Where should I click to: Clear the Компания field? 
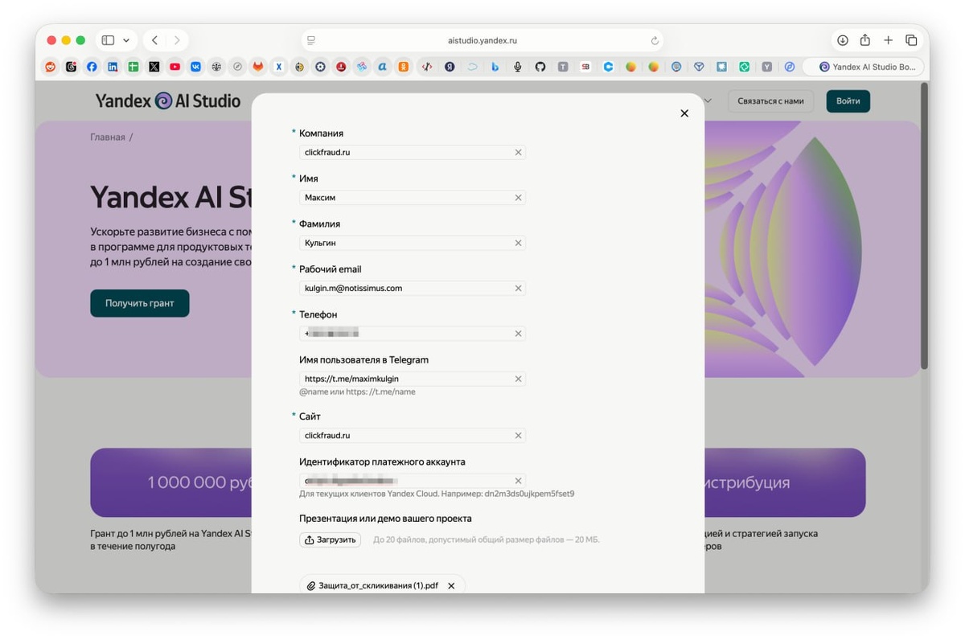click(x=519, y=152)
